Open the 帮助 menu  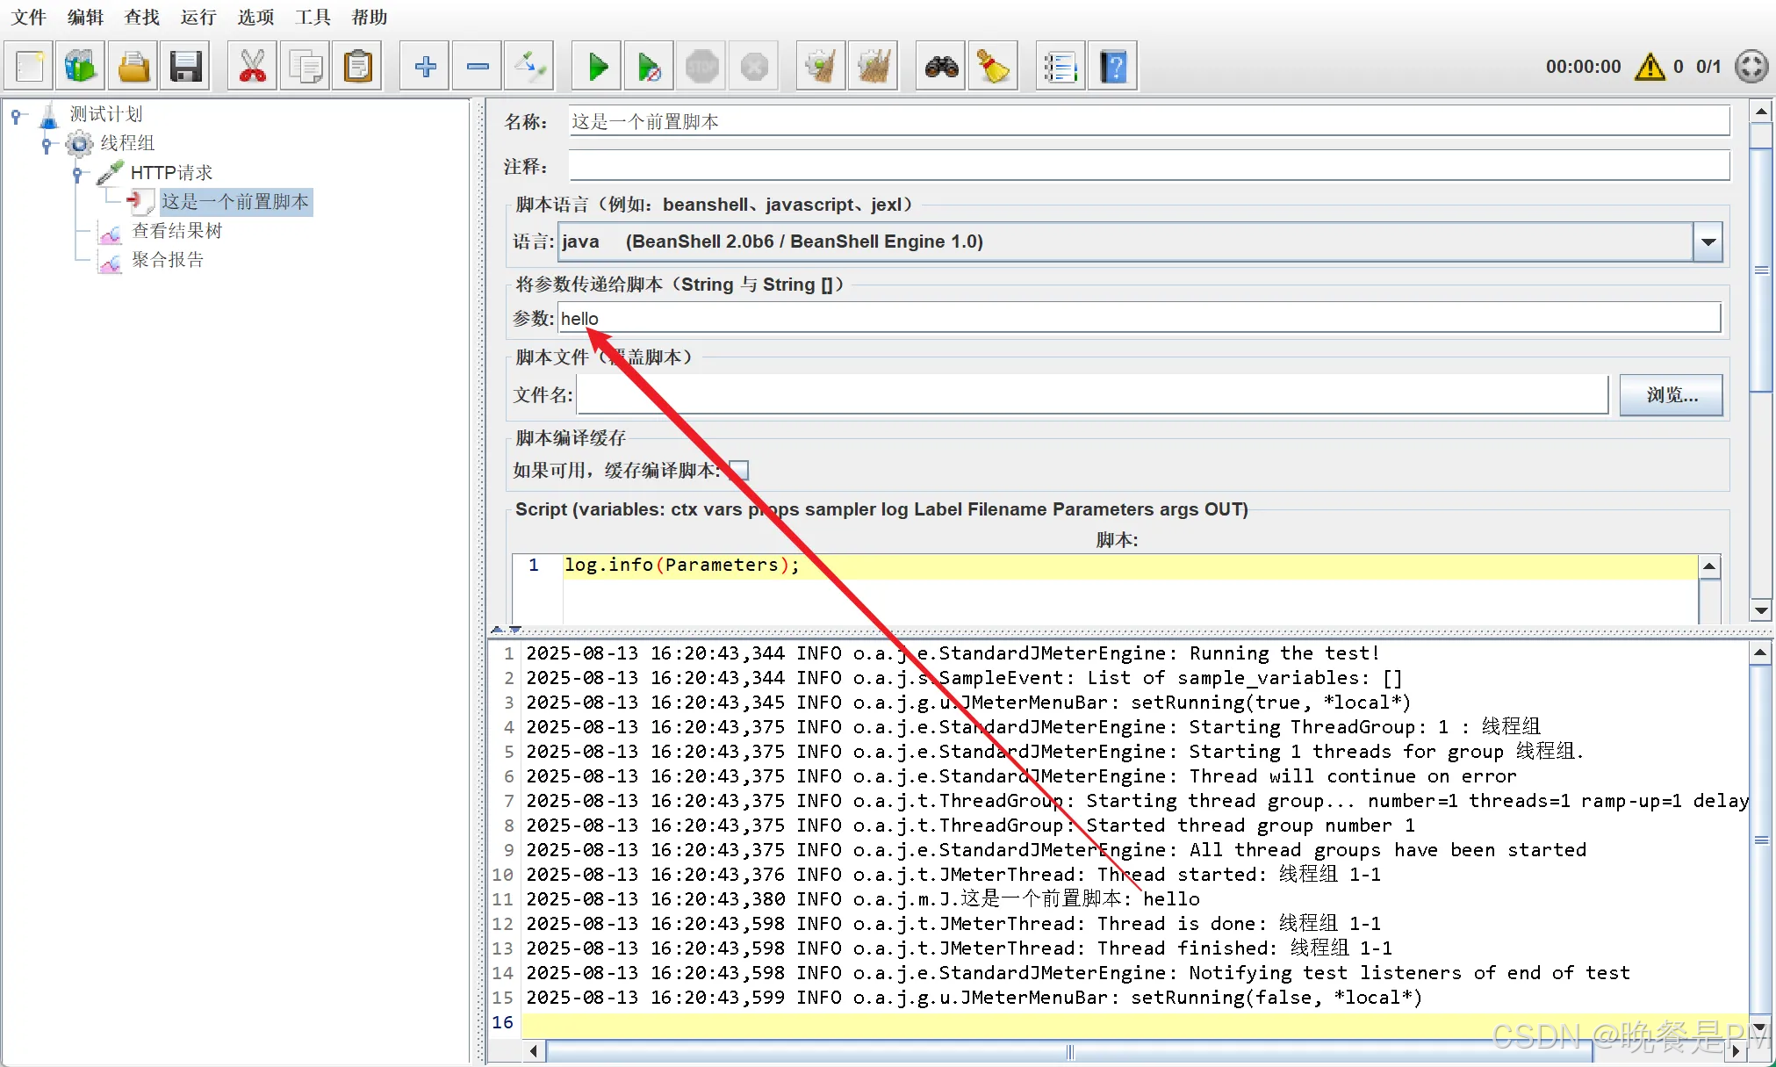[369, 17]
